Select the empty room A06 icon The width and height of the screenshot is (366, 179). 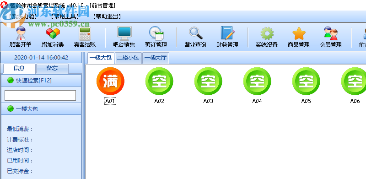354,81
